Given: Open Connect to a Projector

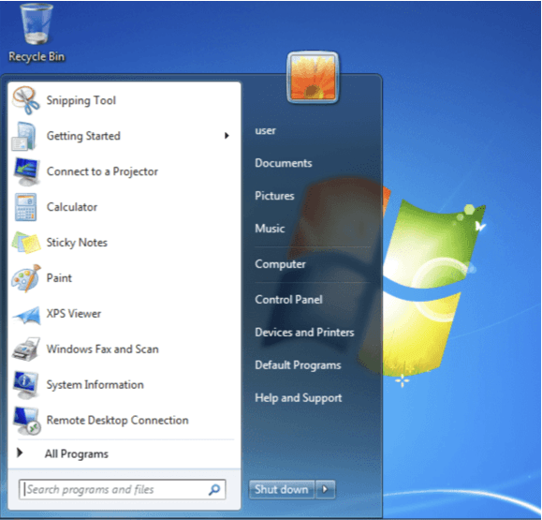Looking at the screenshot, I should (x=102, y=171).
